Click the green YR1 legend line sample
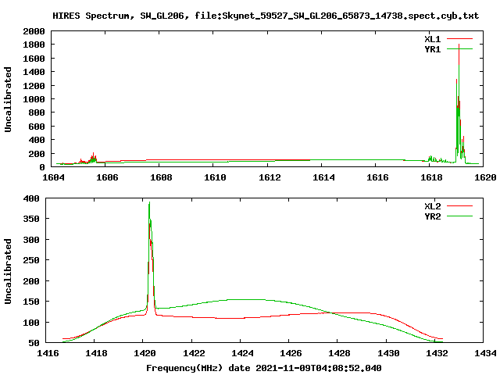500x375 pixels. pos(459,49)
